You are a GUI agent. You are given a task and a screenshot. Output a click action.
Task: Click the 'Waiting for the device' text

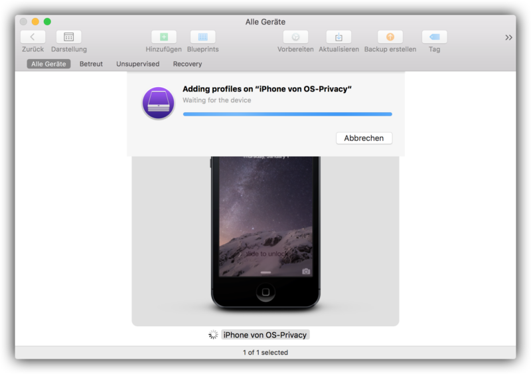point(217,100)
